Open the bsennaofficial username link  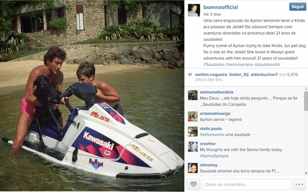(220, 7)
